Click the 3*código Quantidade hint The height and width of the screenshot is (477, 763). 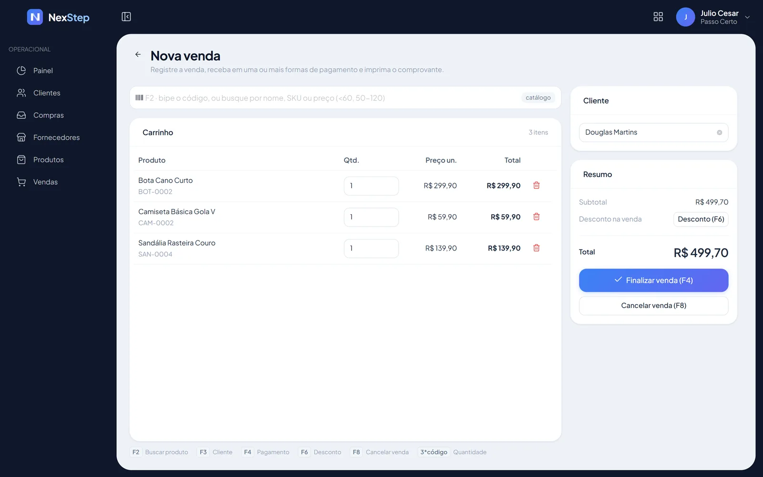[x=452, y=452]
